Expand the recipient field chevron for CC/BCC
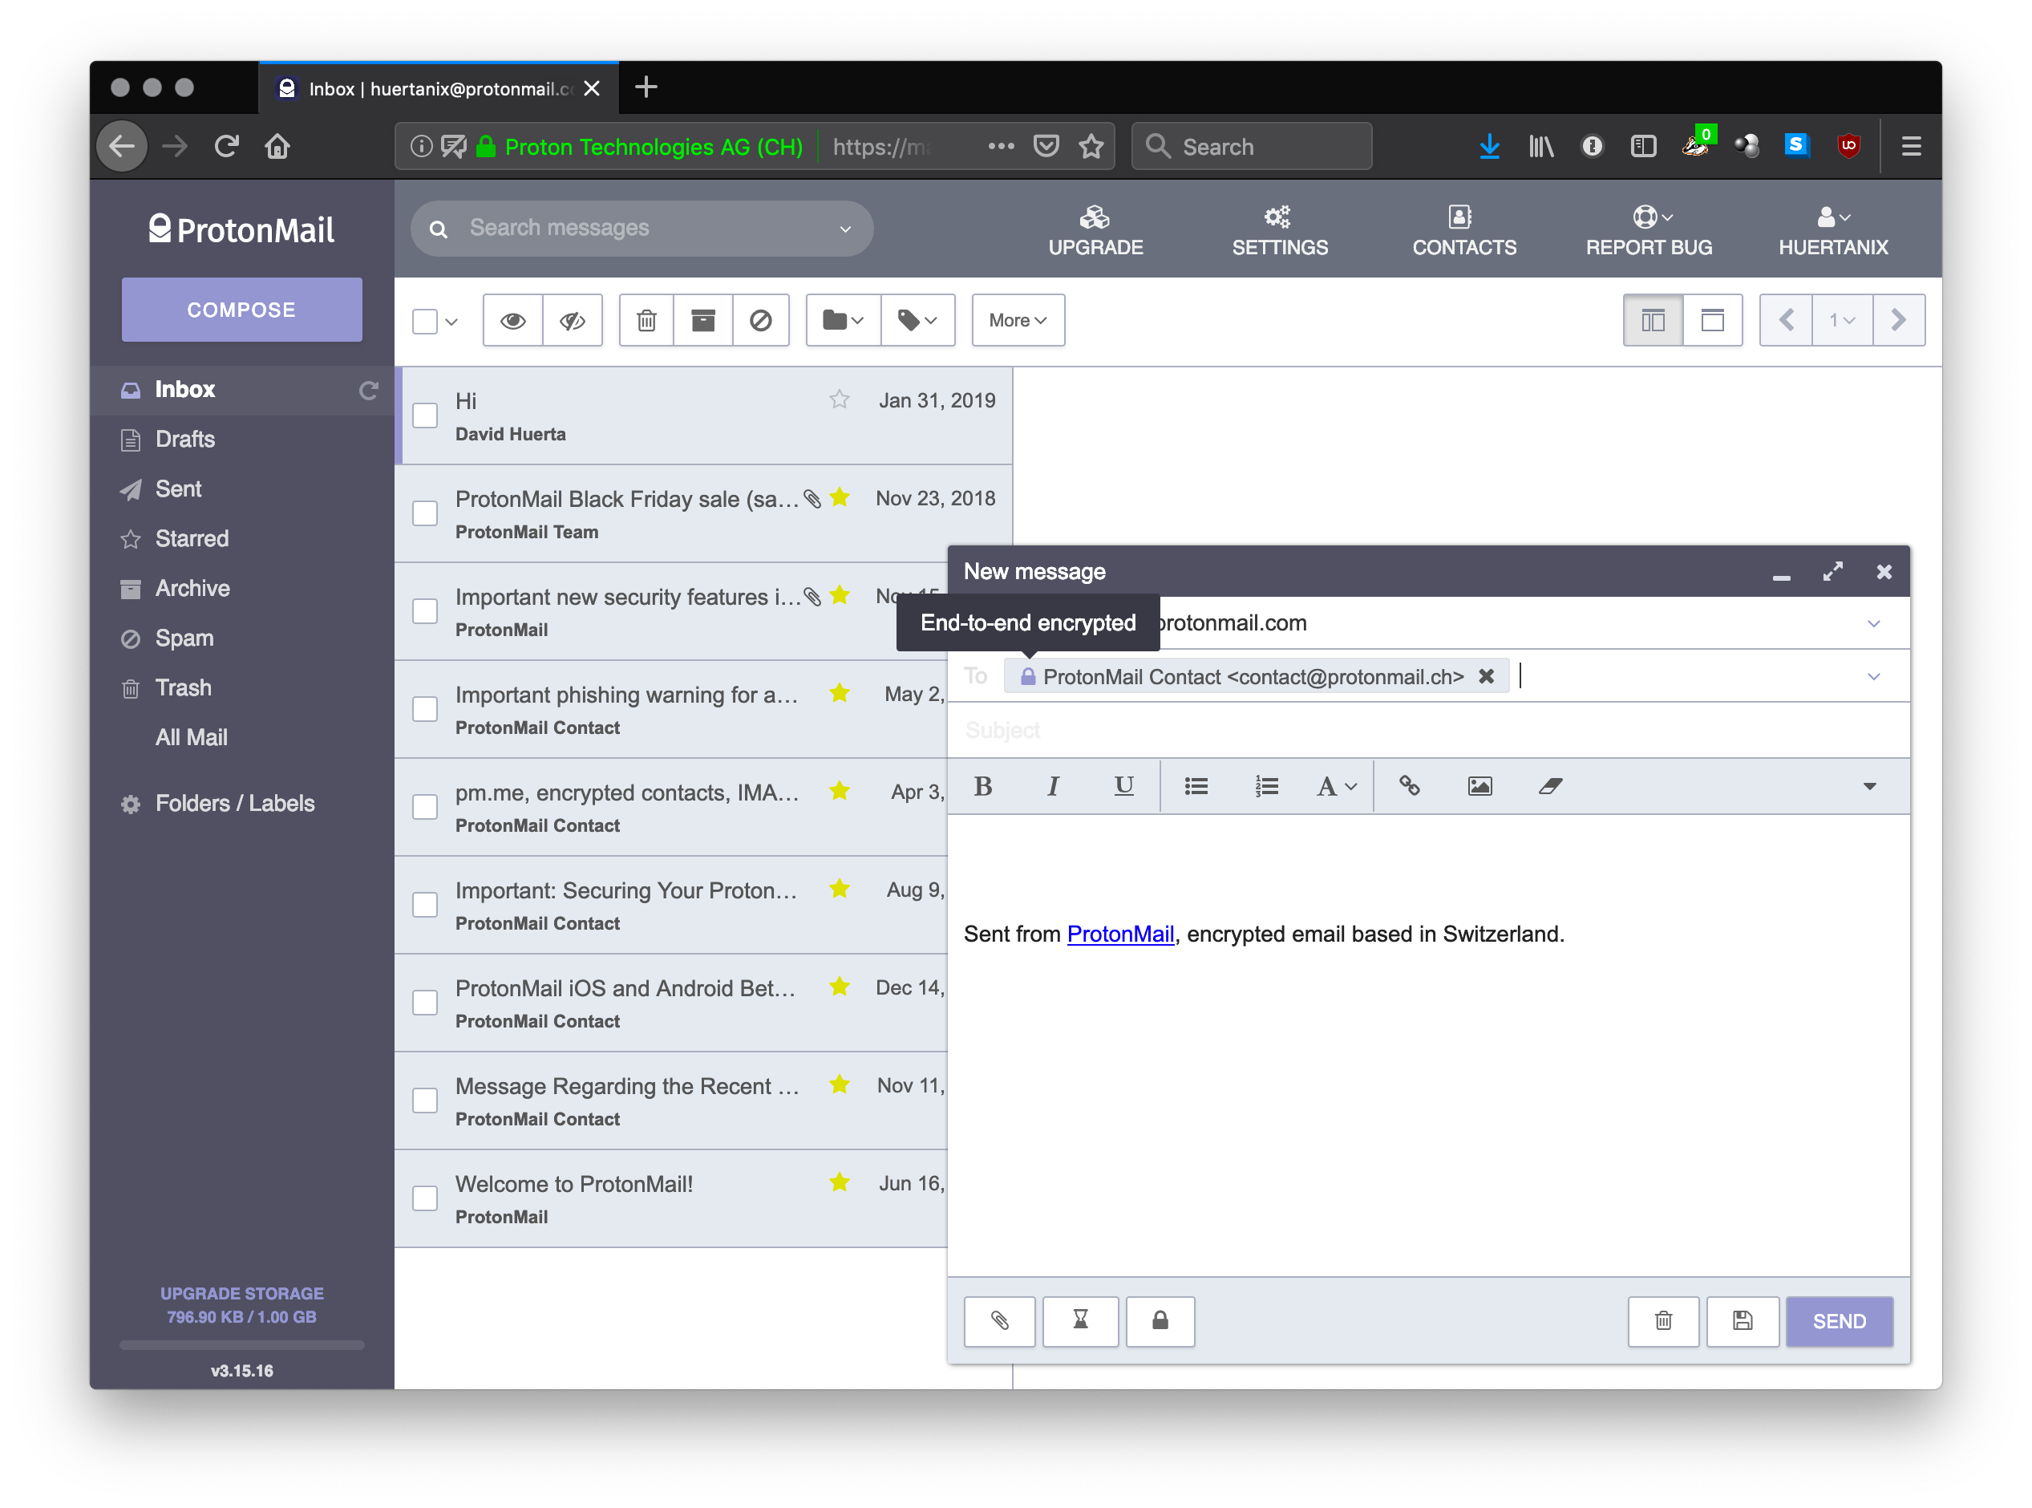This screenshot has height=1508, width=2032. (x=1874, y=675)
